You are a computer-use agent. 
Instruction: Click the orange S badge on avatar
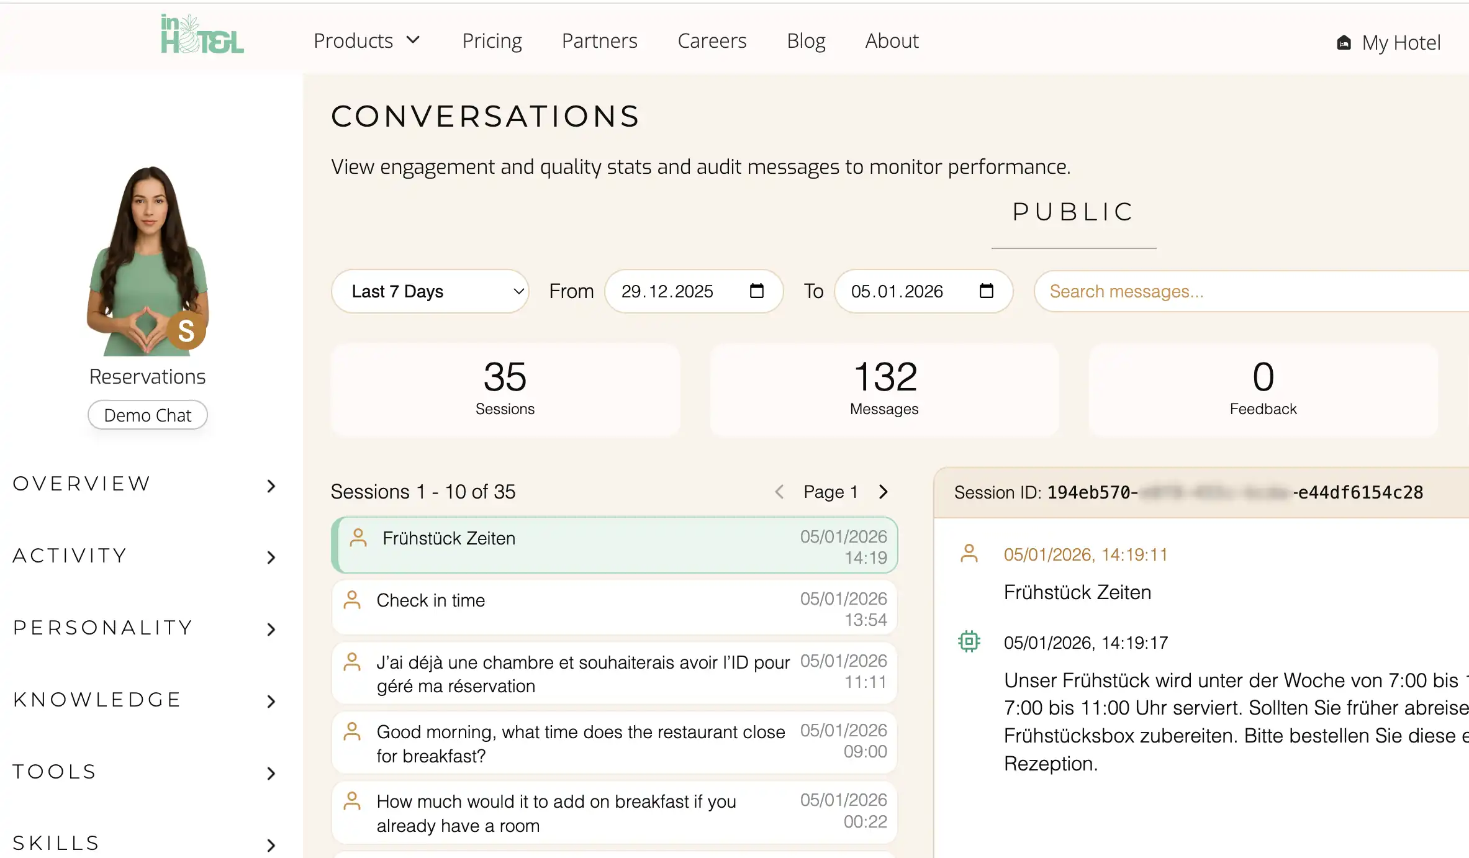186,330
